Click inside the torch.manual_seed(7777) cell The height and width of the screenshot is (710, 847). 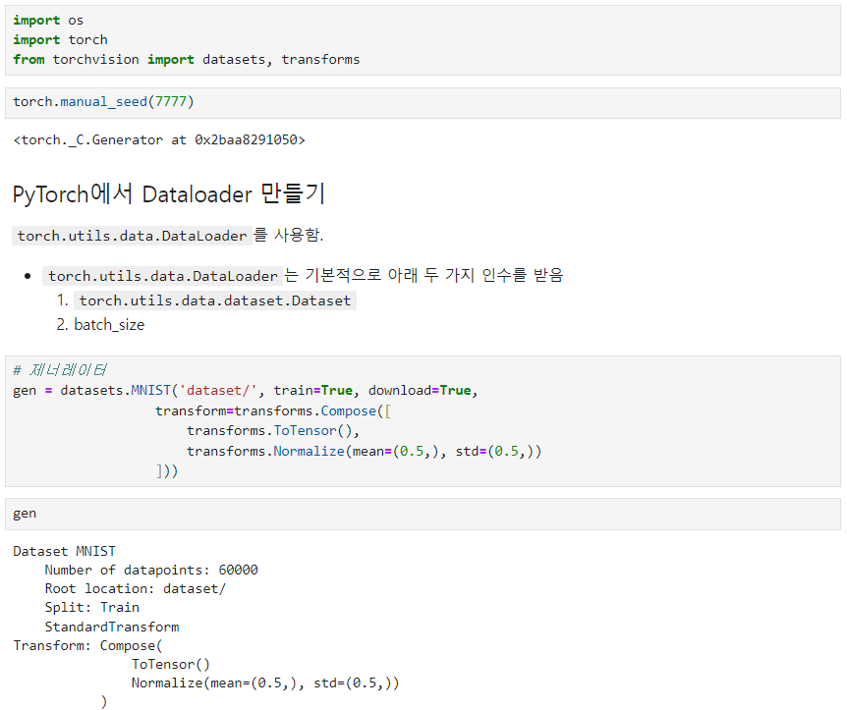coord(423,102)
